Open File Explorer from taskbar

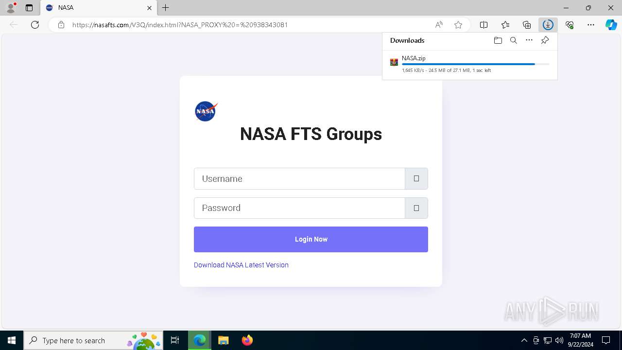tap(223, 340)
